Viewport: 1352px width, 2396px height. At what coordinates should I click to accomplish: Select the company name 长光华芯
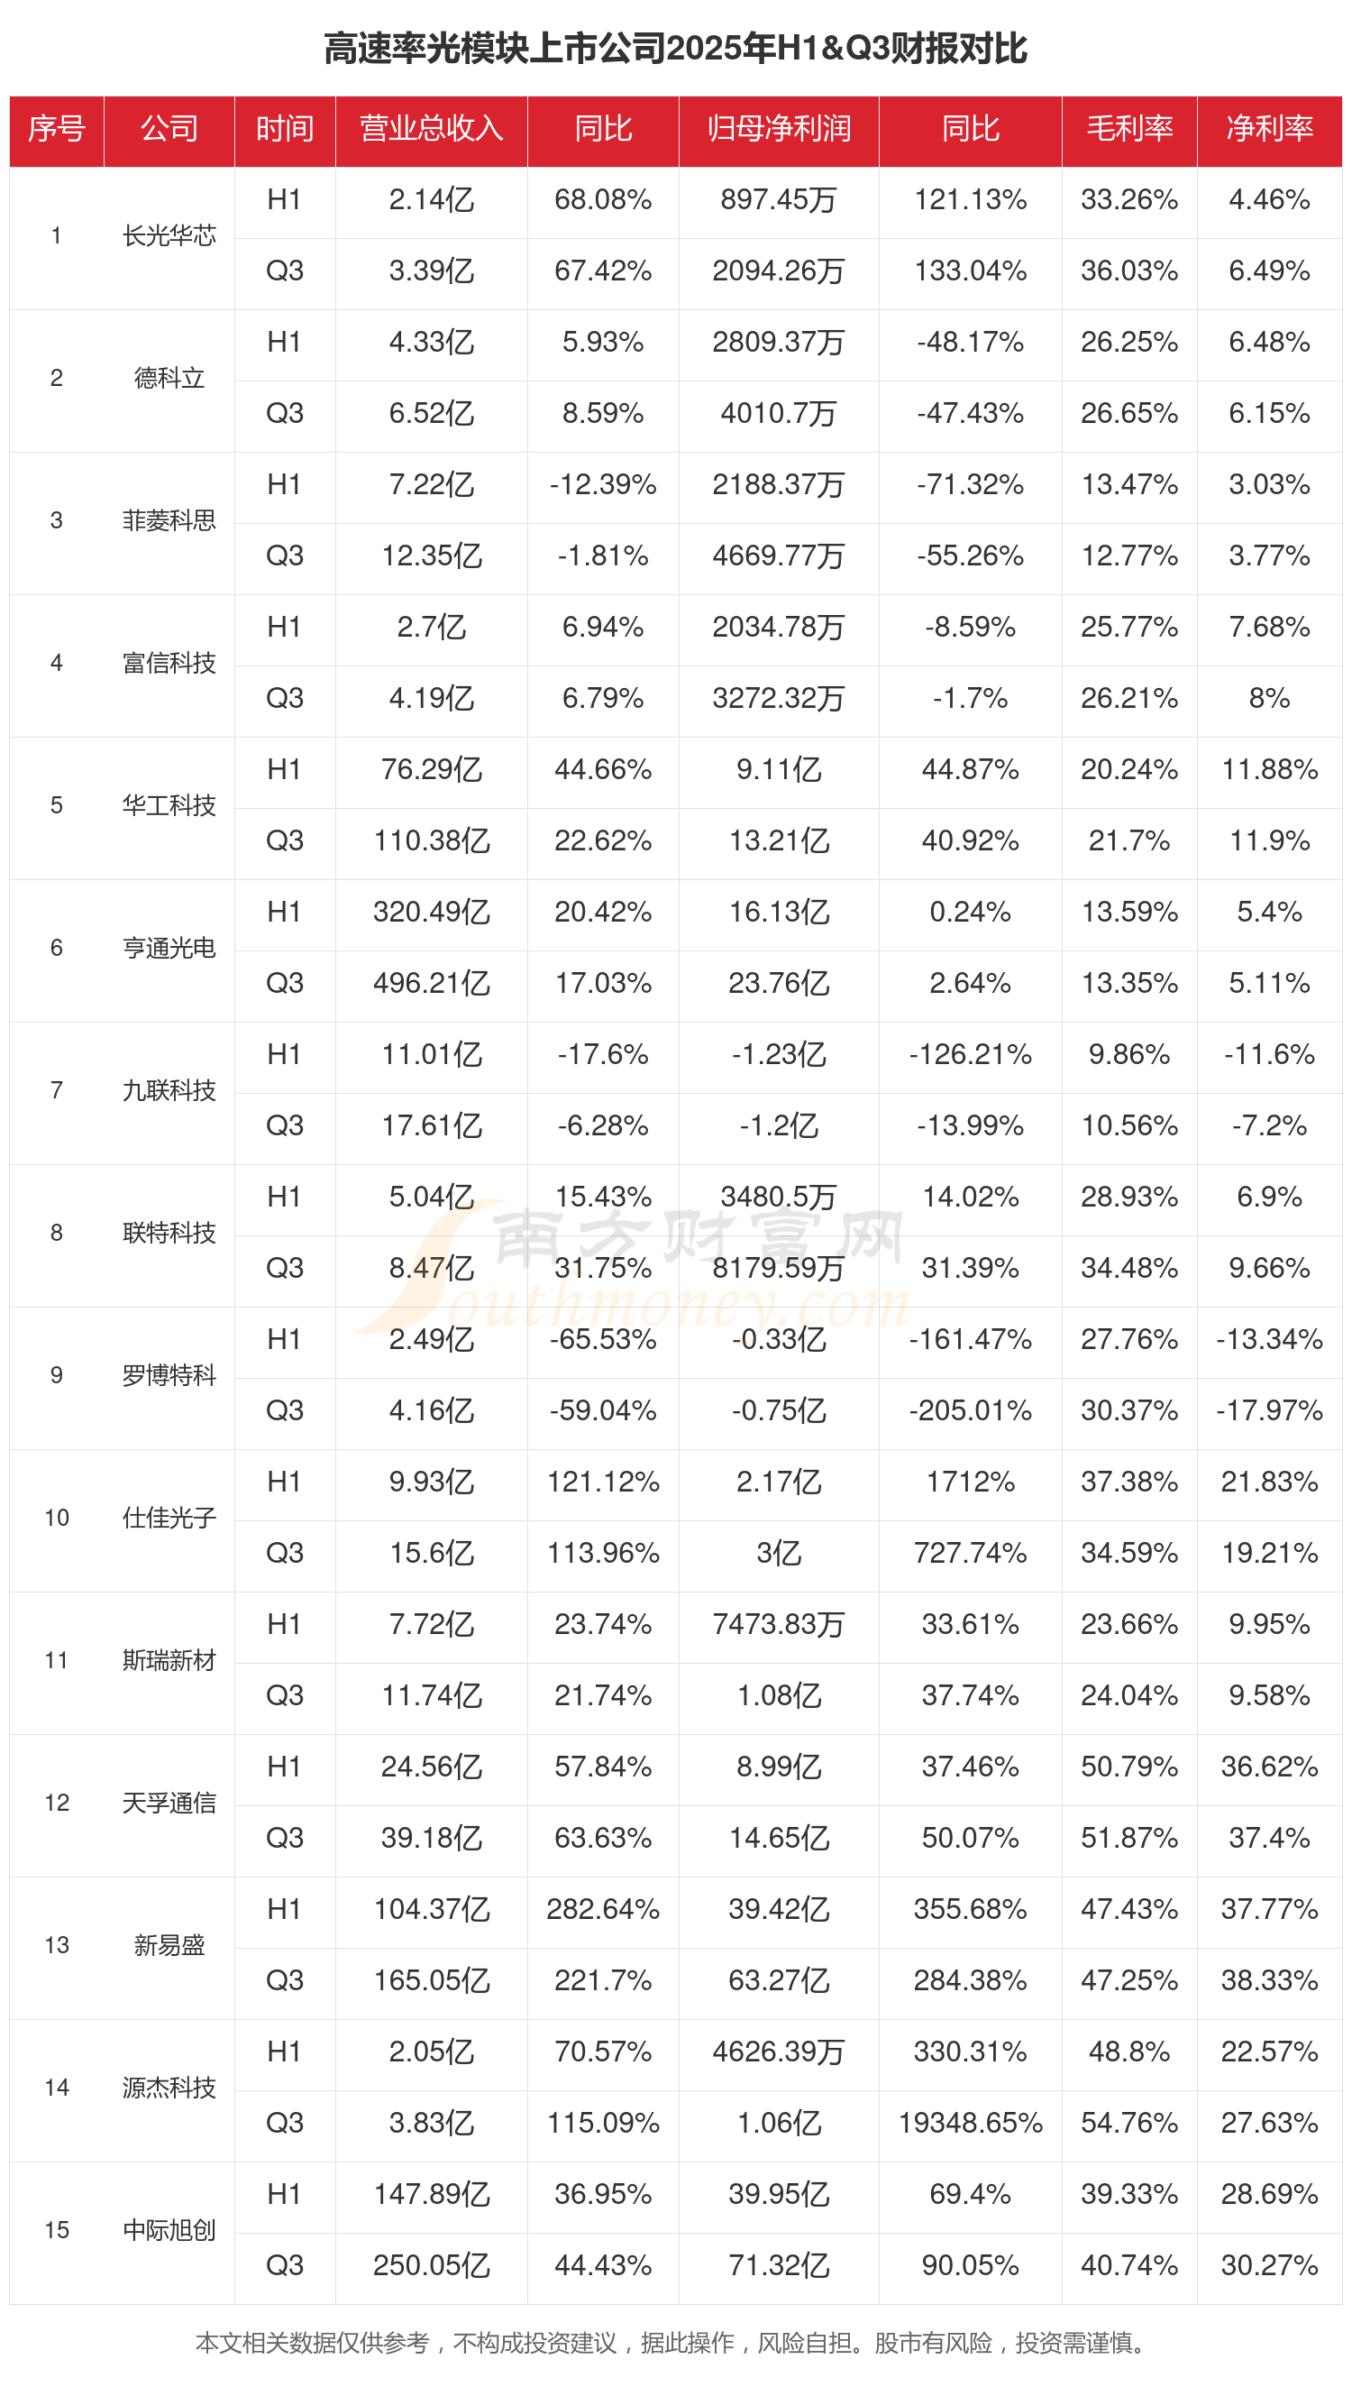click(x=169, y=236)
